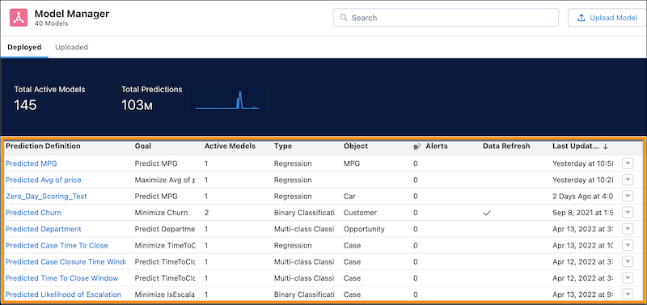Viewport: 647px width, 305px height.
Task: Open row menu for Zero_Day_Scoring_Test
Action: point(628,196)
